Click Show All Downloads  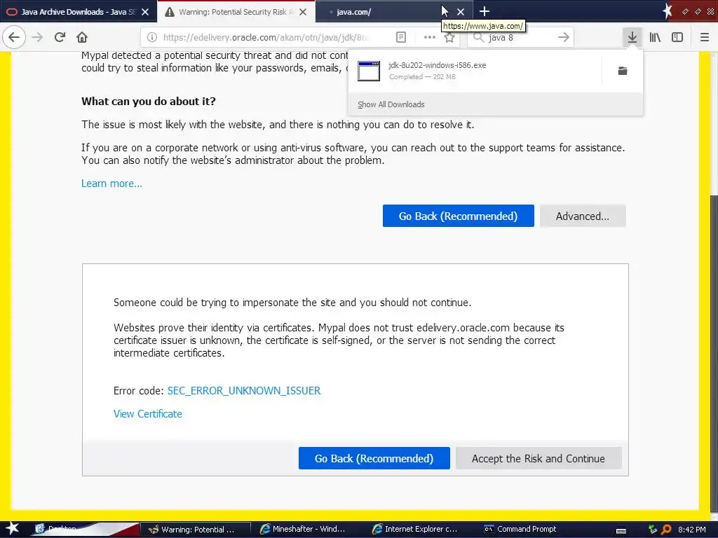click(391, 104)
